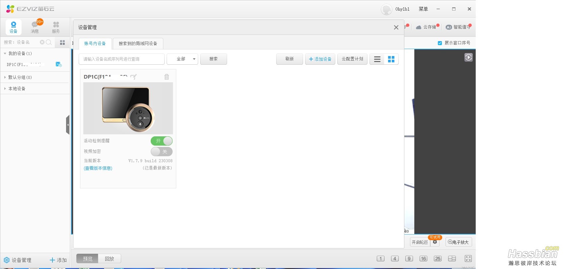Switch to 账号内设备 tab
The image size is (566, 269).
[95, 43]
